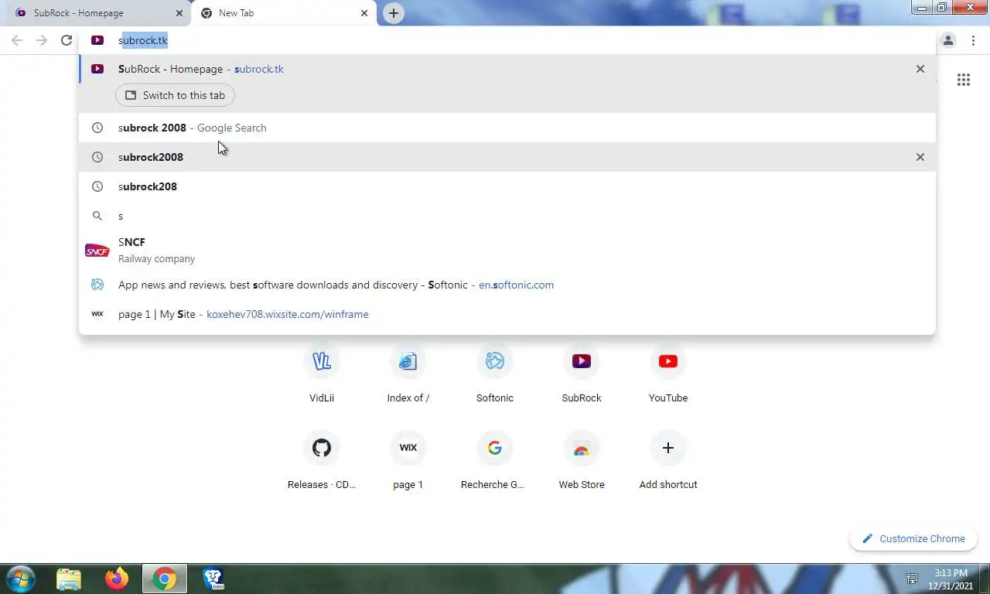Open the Recherche Google shortcut
This screenshot has width=990, height=594.
pyautogui.click(x=495, y=461)
